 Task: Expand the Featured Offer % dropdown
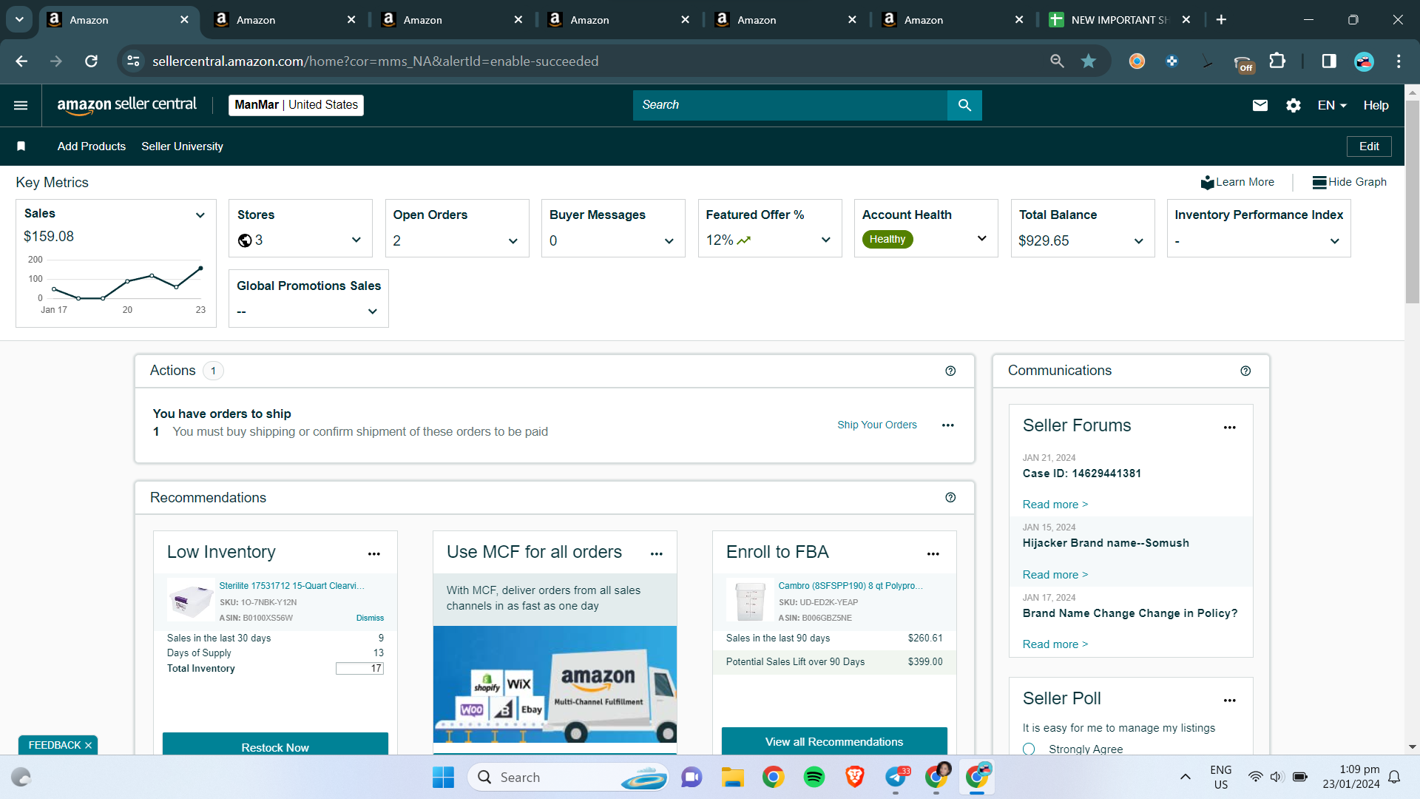click(825, 240)
